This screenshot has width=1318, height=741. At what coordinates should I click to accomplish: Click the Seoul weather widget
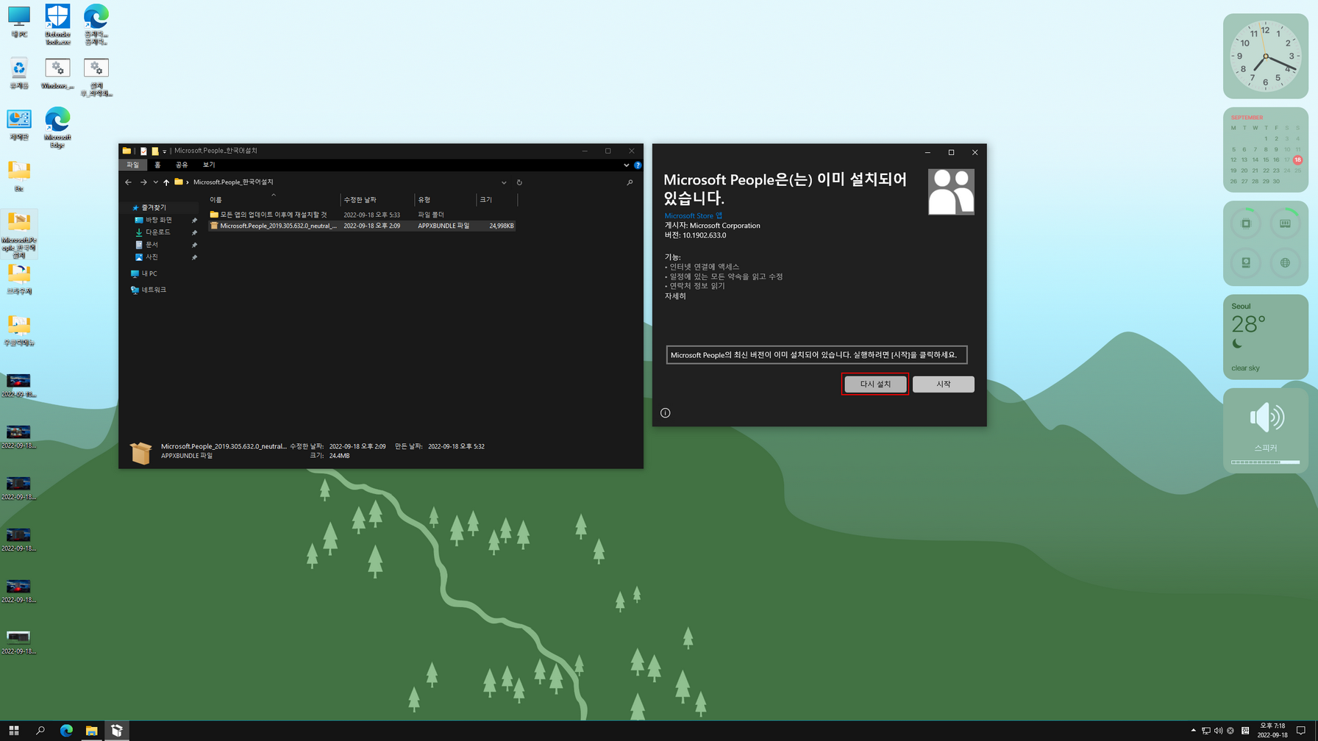point(1265,337)
